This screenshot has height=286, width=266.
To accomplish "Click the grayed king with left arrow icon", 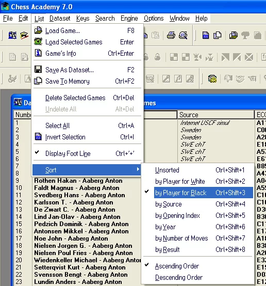I will click(197, 57).
